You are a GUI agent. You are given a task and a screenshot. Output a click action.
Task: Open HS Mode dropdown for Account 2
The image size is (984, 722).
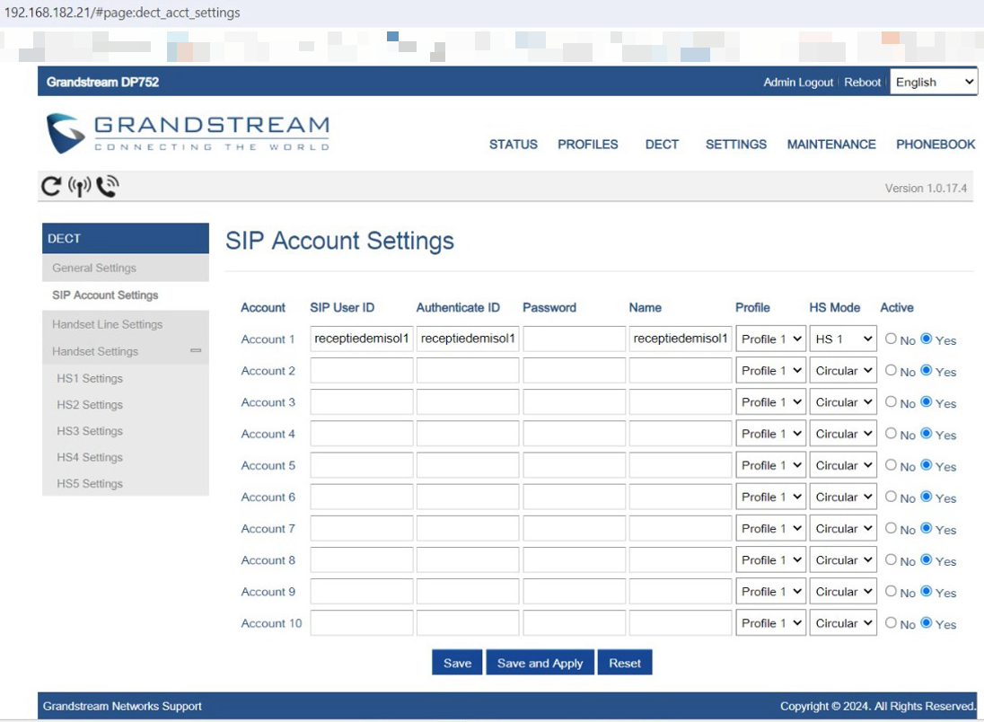click(843, 371)
